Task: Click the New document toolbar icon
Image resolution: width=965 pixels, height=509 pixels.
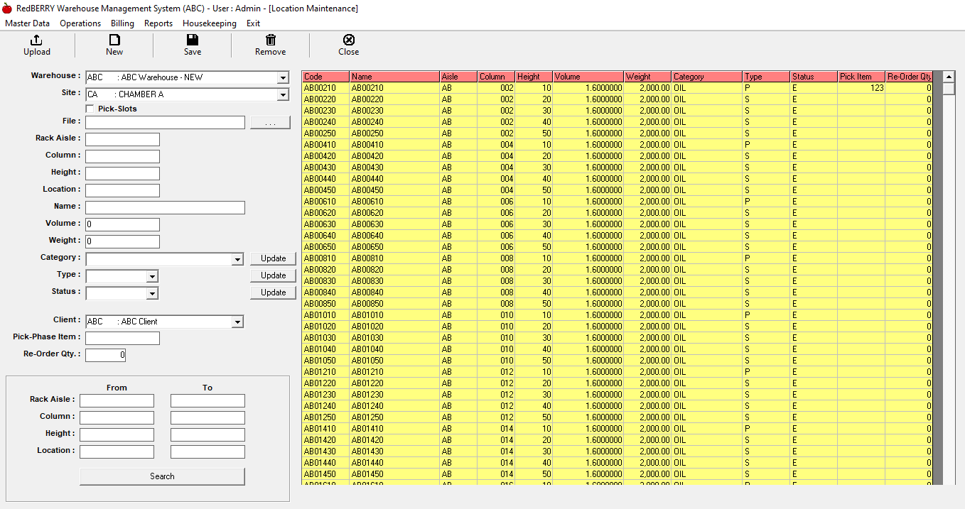Action: coord(114,40)
